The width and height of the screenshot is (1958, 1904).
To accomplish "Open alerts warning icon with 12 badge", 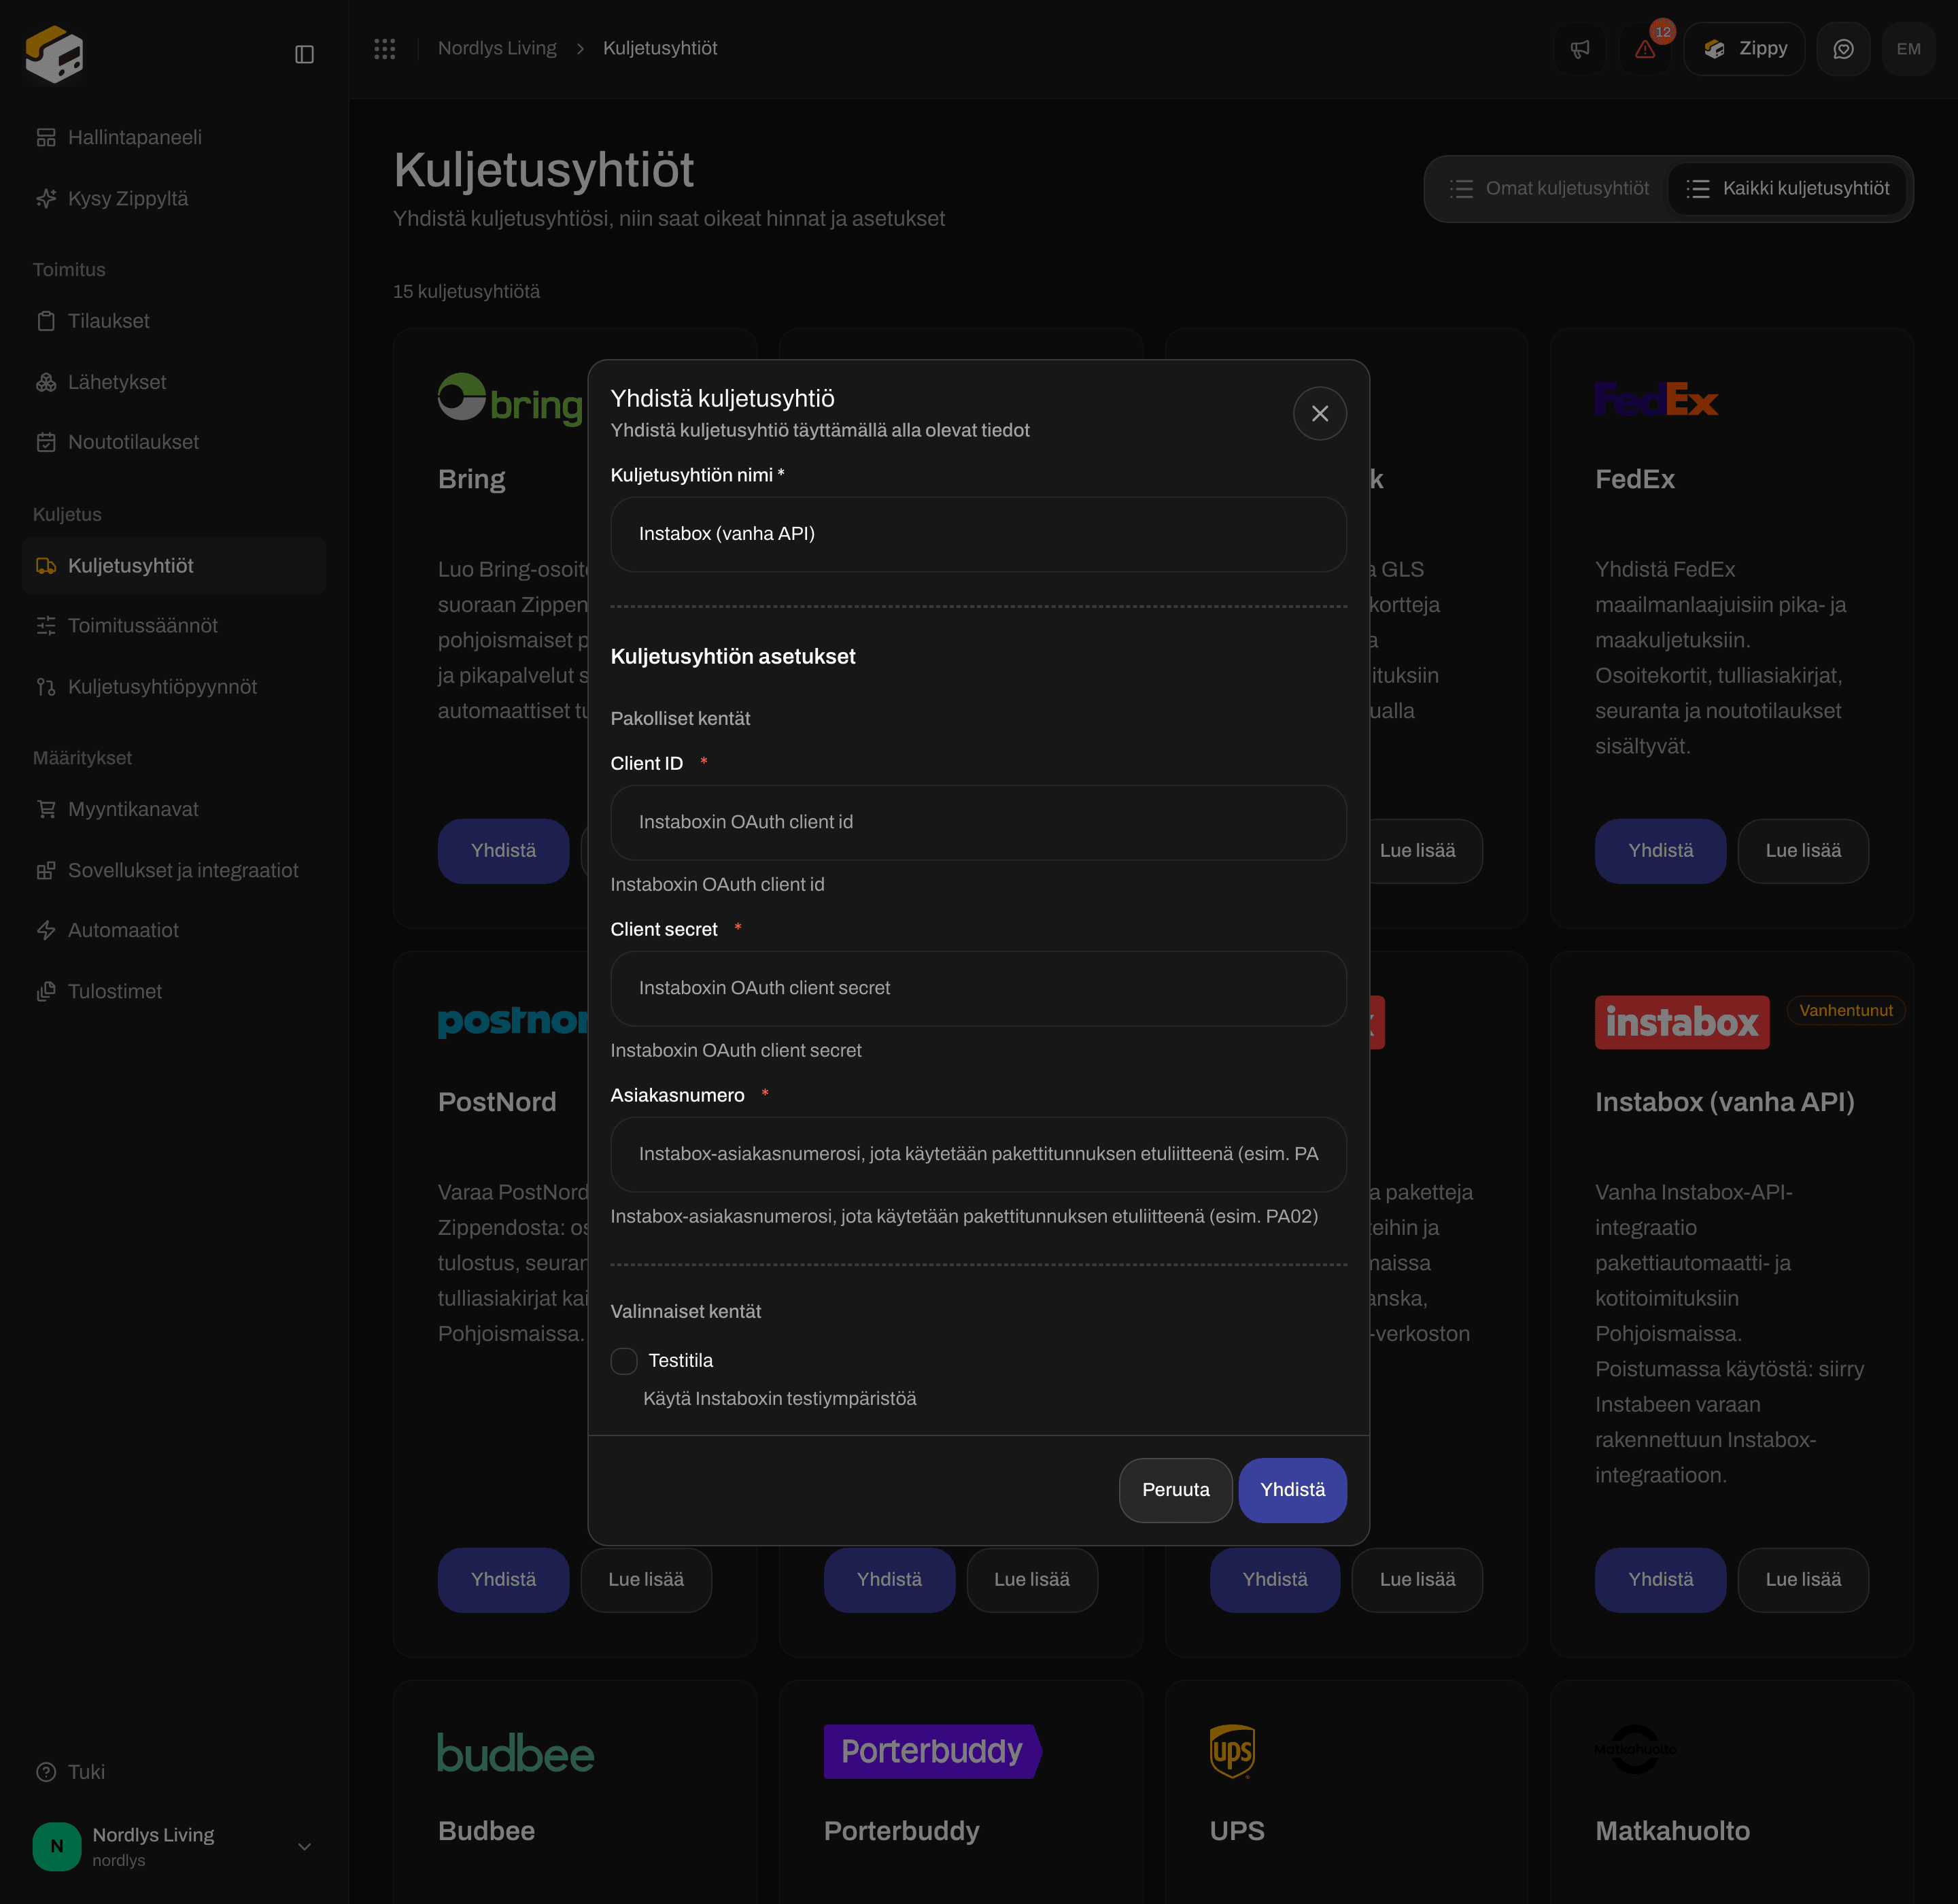I will (x=1645, y=49).
